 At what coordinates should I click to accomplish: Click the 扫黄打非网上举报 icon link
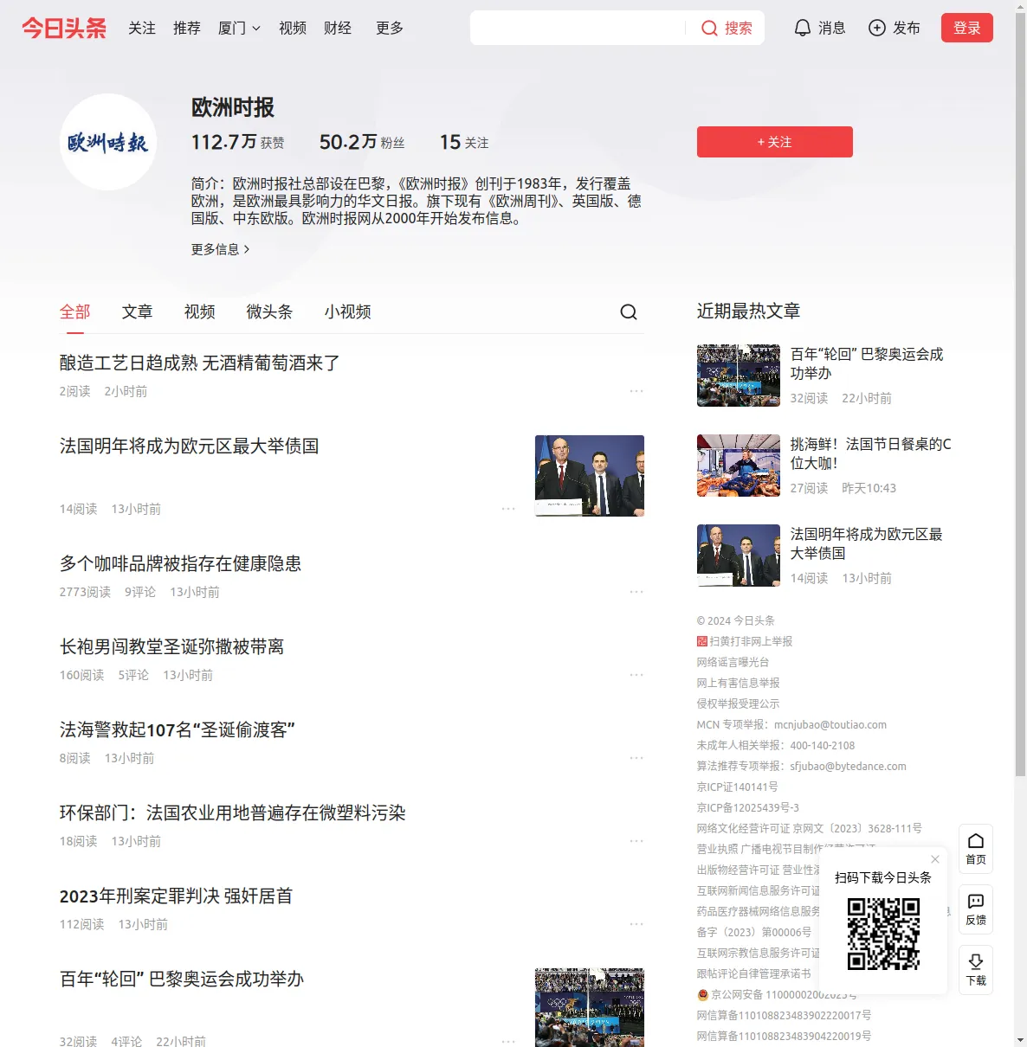pos(702,641)
